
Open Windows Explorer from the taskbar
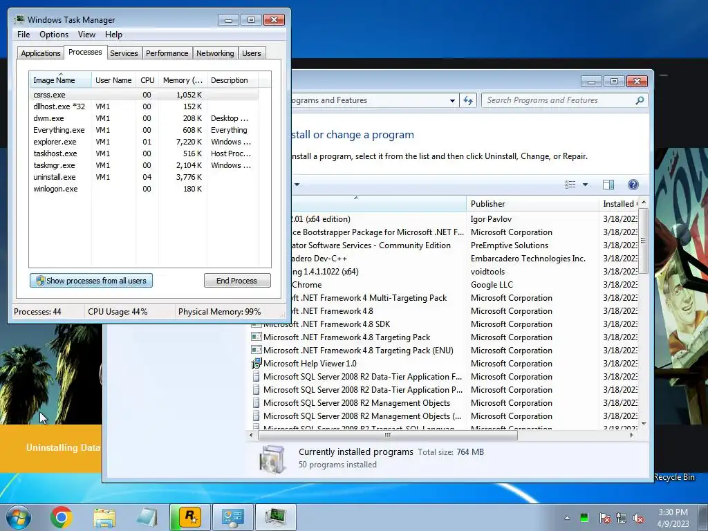click(104, 517)
